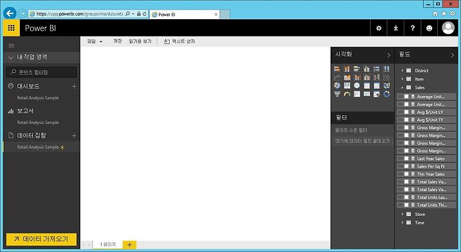Check the Avg $/Unit LY field
The width and height of the screenshot is (461, 252).
point(407,112)
